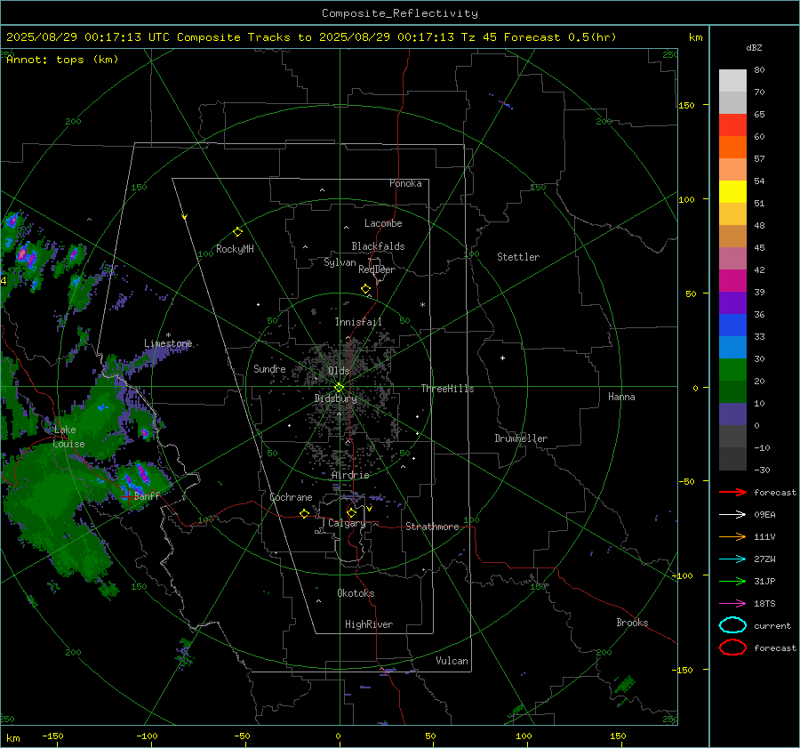The image size is (800, 748).
Task: Click the orange 111V track arrow
Action: click(x=732, y=536)
